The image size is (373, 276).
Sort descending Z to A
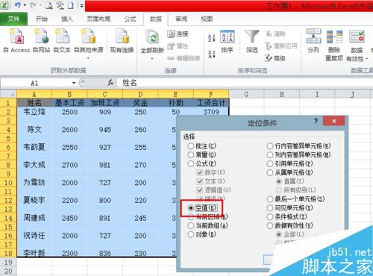coord(211,54)
